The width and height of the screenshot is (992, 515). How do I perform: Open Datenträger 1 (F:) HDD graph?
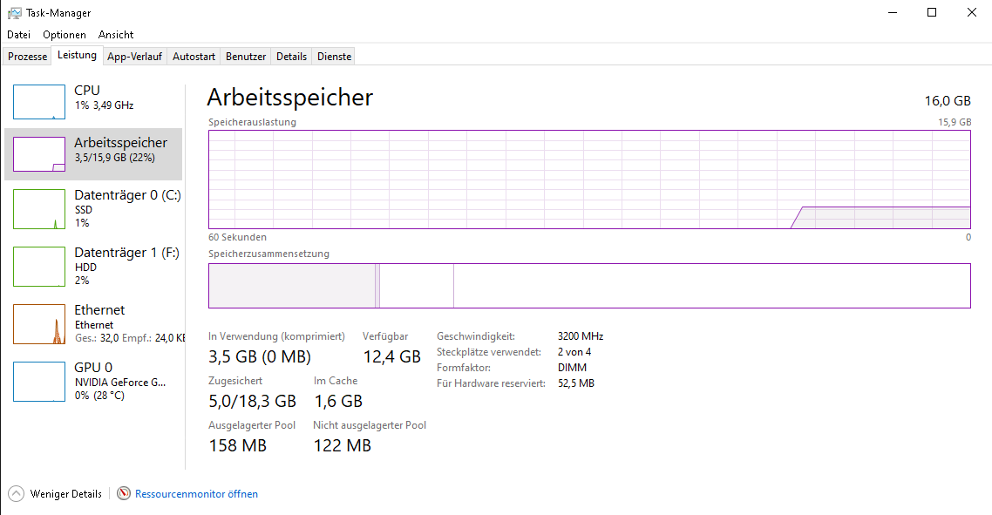tap(39, 267)
